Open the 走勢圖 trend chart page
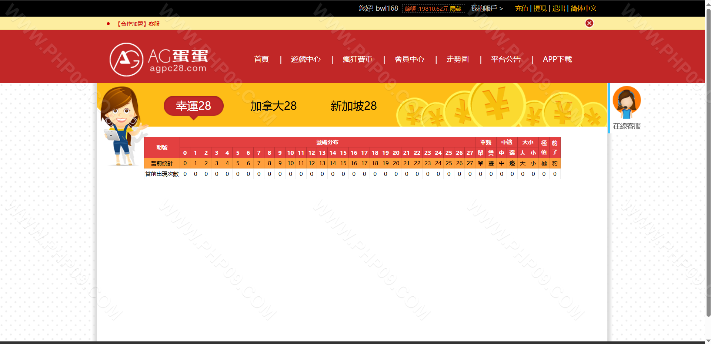 pyautogui.click(x=458, y=59)
